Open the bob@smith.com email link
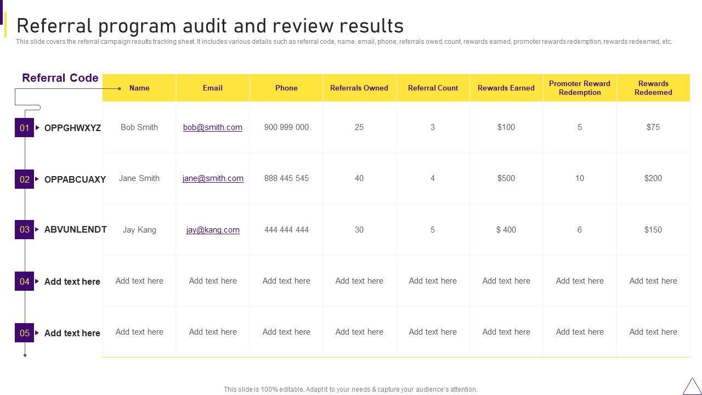Viewport: 702px width, 395px height. [x=213, y=127]
